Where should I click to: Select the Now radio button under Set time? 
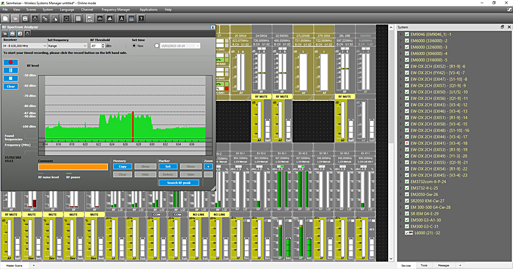point(135,45)
